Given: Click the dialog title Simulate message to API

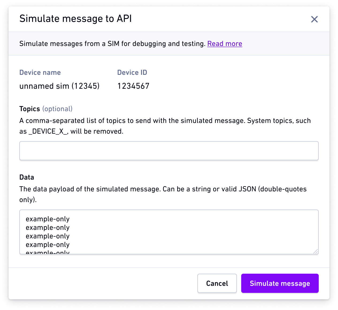Looking at the screenshot, I should coord(76,19).
